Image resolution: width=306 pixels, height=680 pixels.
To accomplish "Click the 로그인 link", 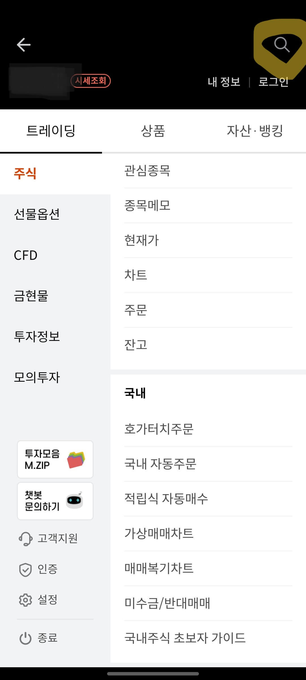I will coord(274,82).
